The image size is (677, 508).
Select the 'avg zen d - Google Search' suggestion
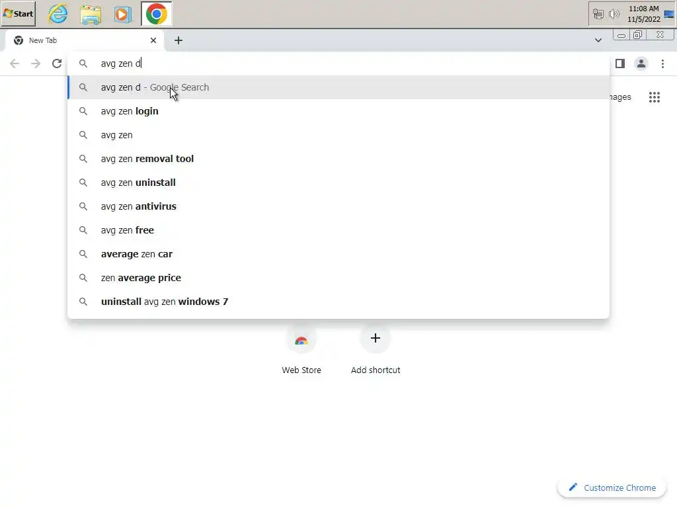[338, 87]
